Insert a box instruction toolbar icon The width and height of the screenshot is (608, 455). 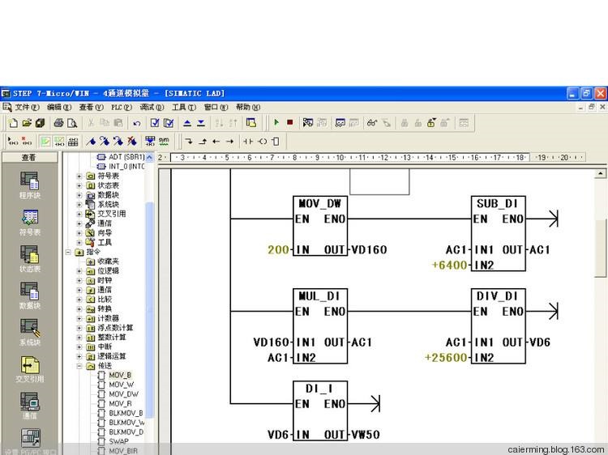point(276,142)
